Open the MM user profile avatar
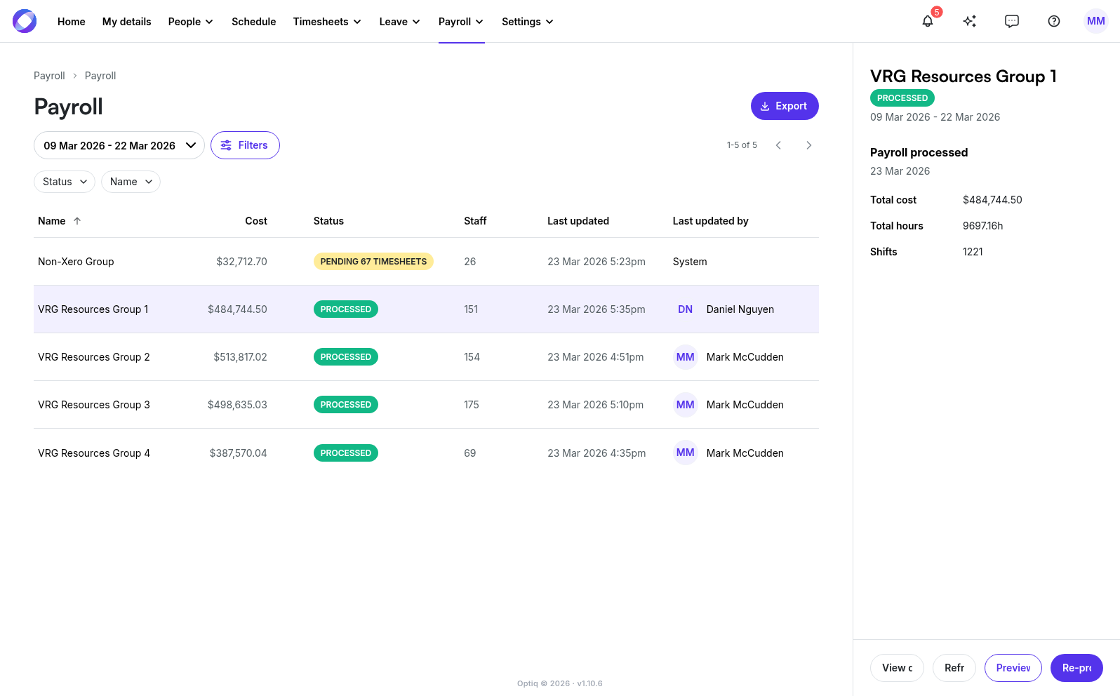Screen dimensions: 1120x696 [x=1095, y=21]
